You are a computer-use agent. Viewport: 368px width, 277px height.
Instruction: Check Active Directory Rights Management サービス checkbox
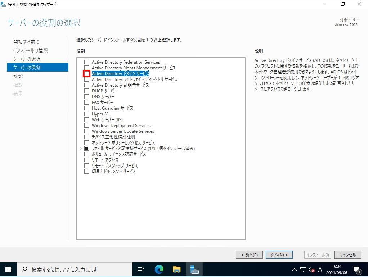(x=87, y=68)
